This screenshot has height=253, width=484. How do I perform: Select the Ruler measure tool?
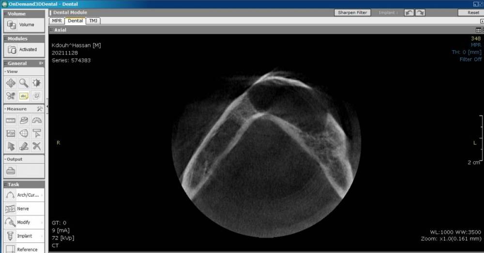11,121
